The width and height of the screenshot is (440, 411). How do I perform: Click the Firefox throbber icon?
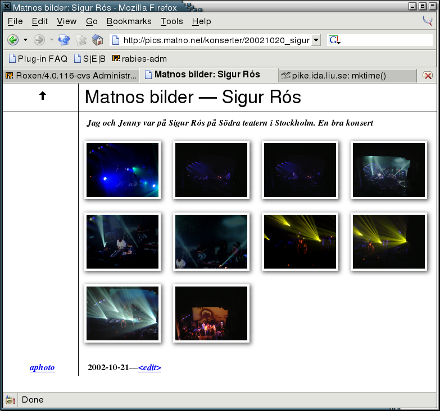click(x=428, y=21)
